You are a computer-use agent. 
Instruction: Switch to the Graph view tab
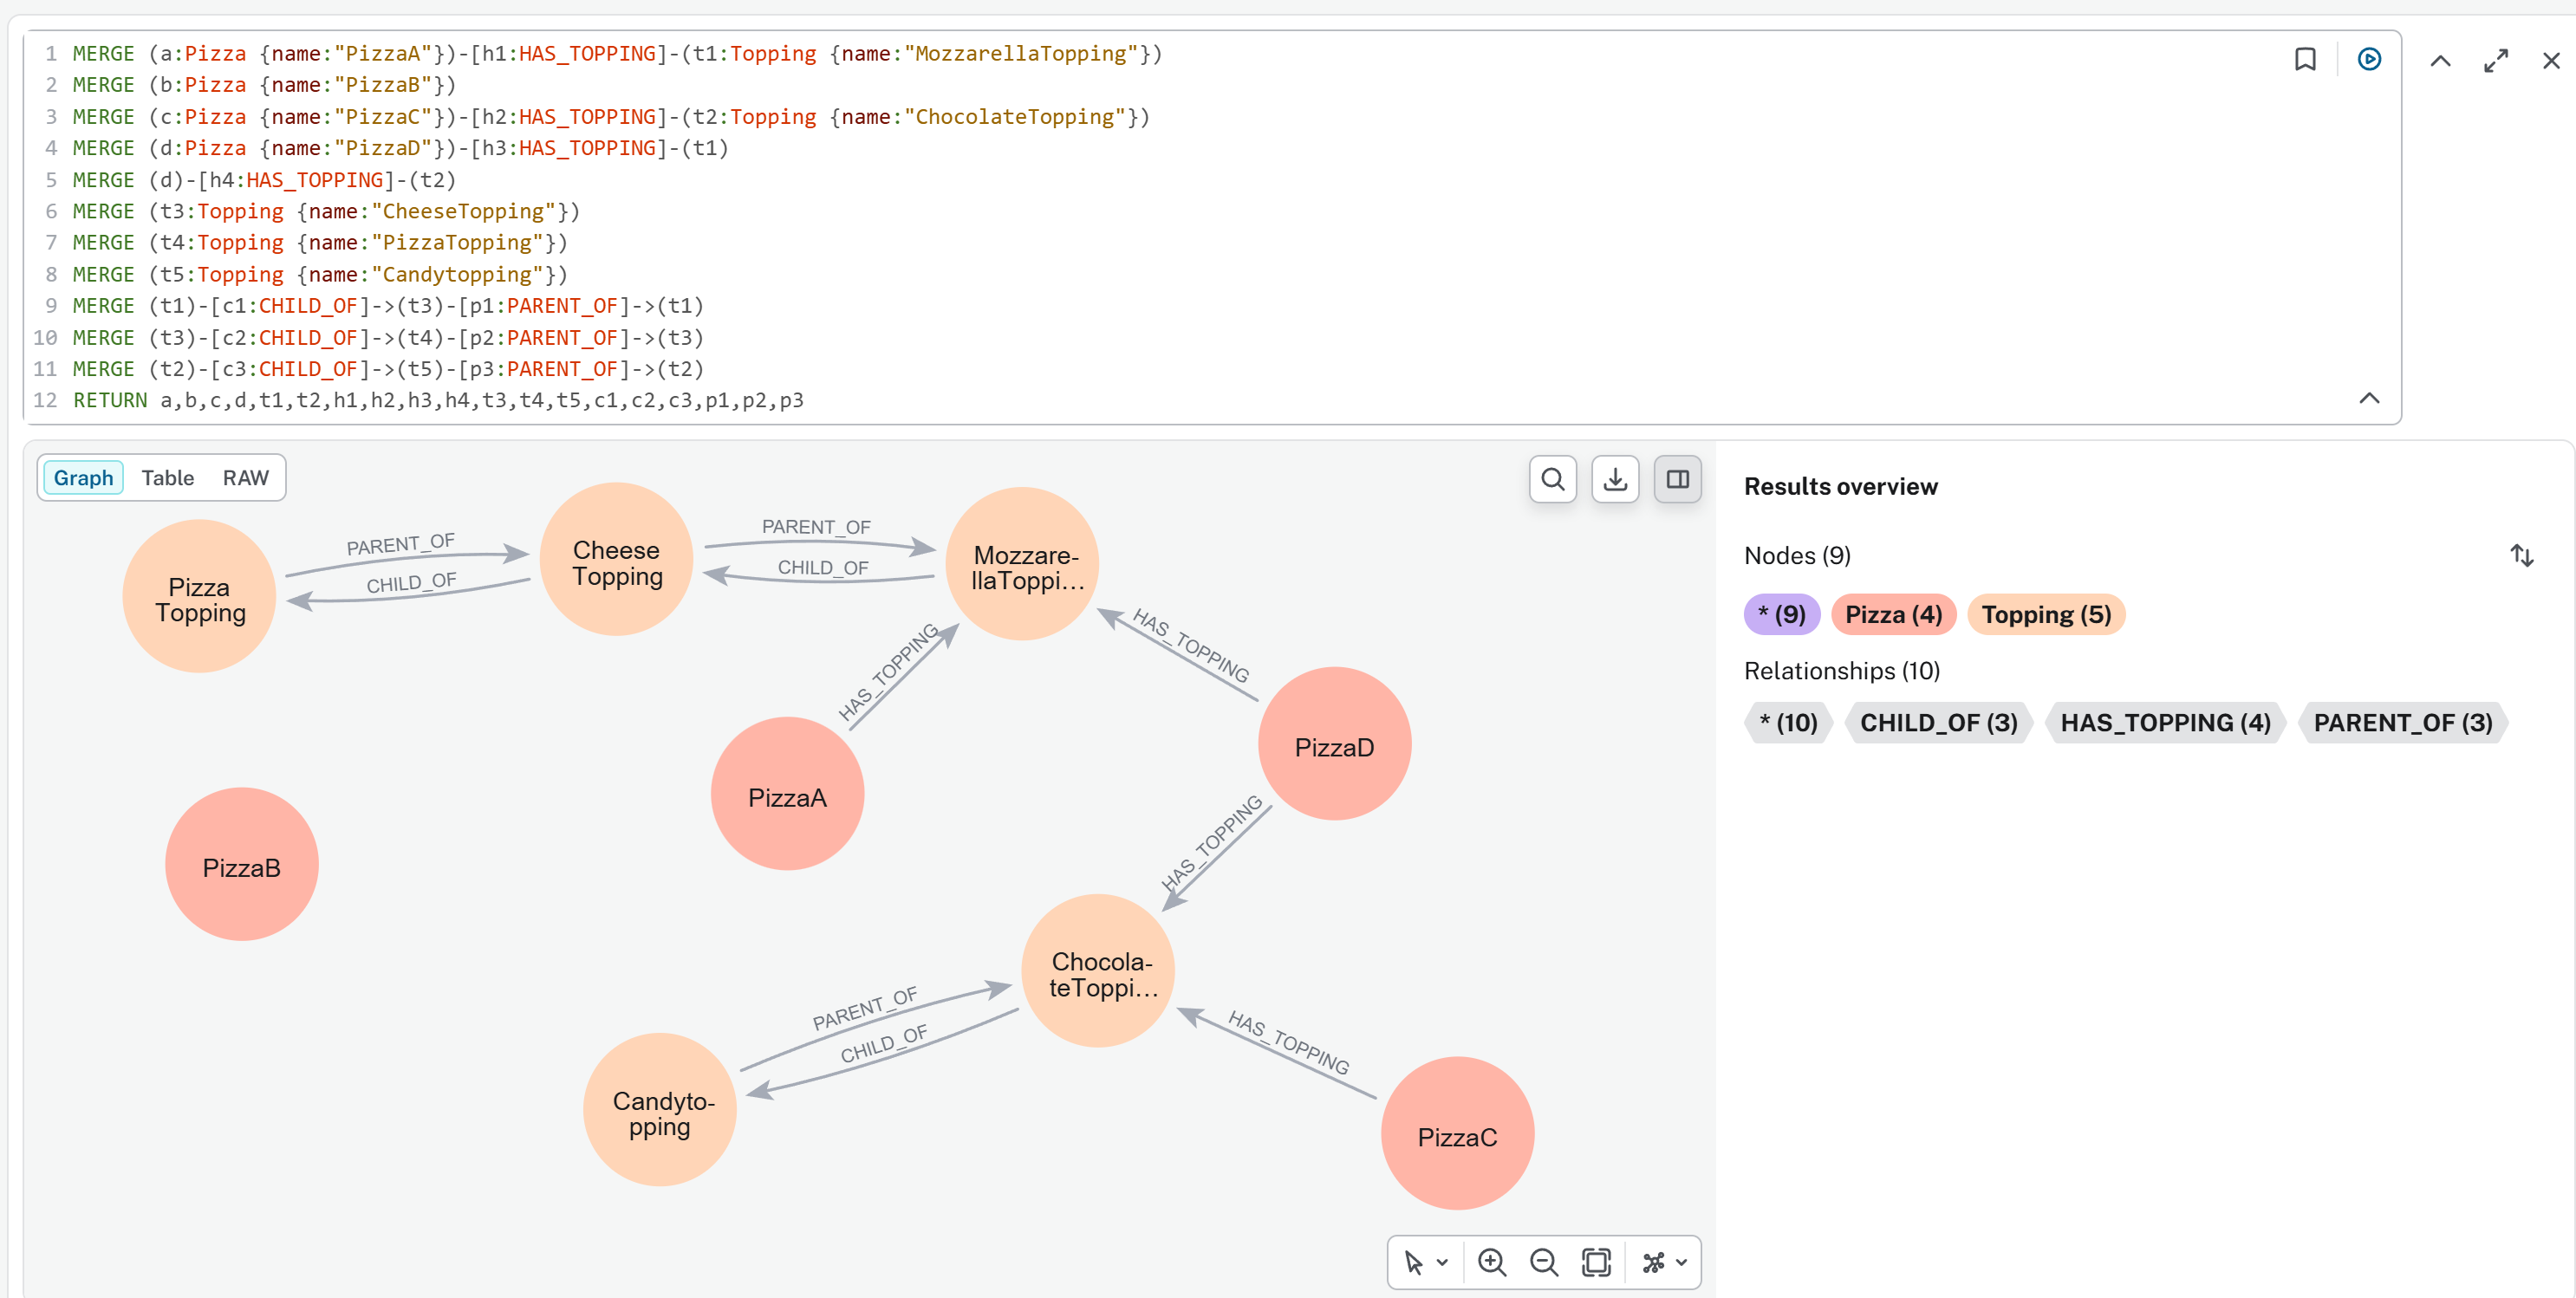coord(84,478)
